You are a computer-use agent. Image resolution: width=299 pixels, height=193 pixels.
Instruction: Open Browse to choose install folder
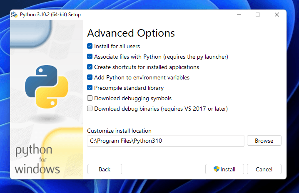pos(264,141)
